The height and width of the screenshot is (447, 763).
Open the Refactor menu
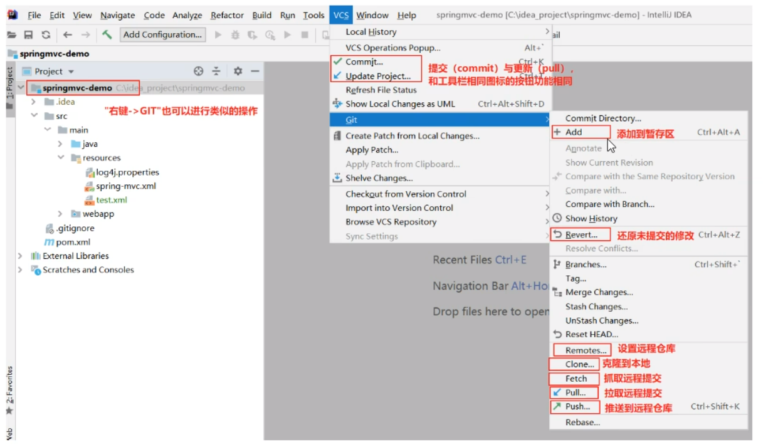coord(227,15)
